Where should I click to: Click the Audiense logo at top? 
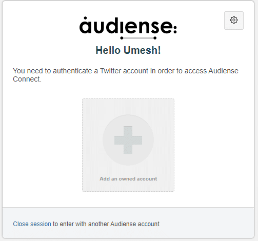(128, 28)
